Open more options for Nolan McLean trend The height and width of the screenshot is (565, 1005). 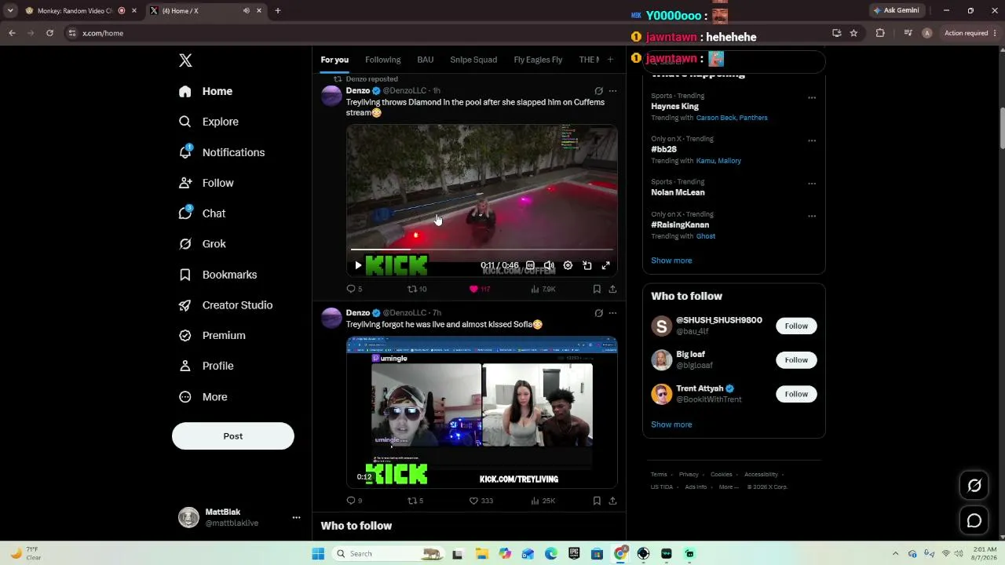(812, 184)
